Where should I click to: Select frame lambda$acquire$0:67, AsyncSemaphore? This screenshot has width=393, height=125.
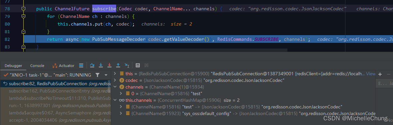(x=55, y=113)
